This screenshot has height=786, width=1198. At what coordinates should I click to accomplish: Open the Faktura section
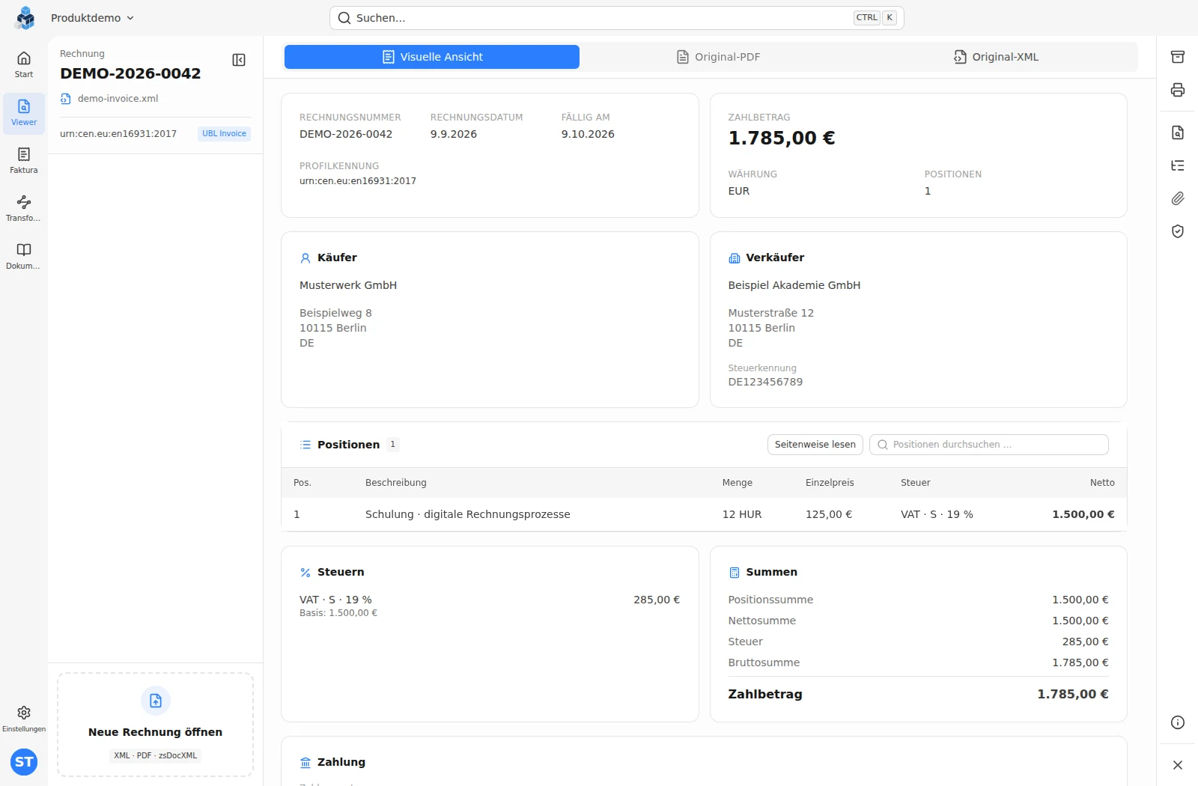point(24,161)
